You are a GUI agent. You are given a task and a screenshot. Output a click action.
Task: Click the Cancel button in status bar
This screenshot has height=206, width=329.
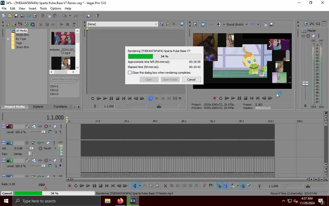(7, 193)
